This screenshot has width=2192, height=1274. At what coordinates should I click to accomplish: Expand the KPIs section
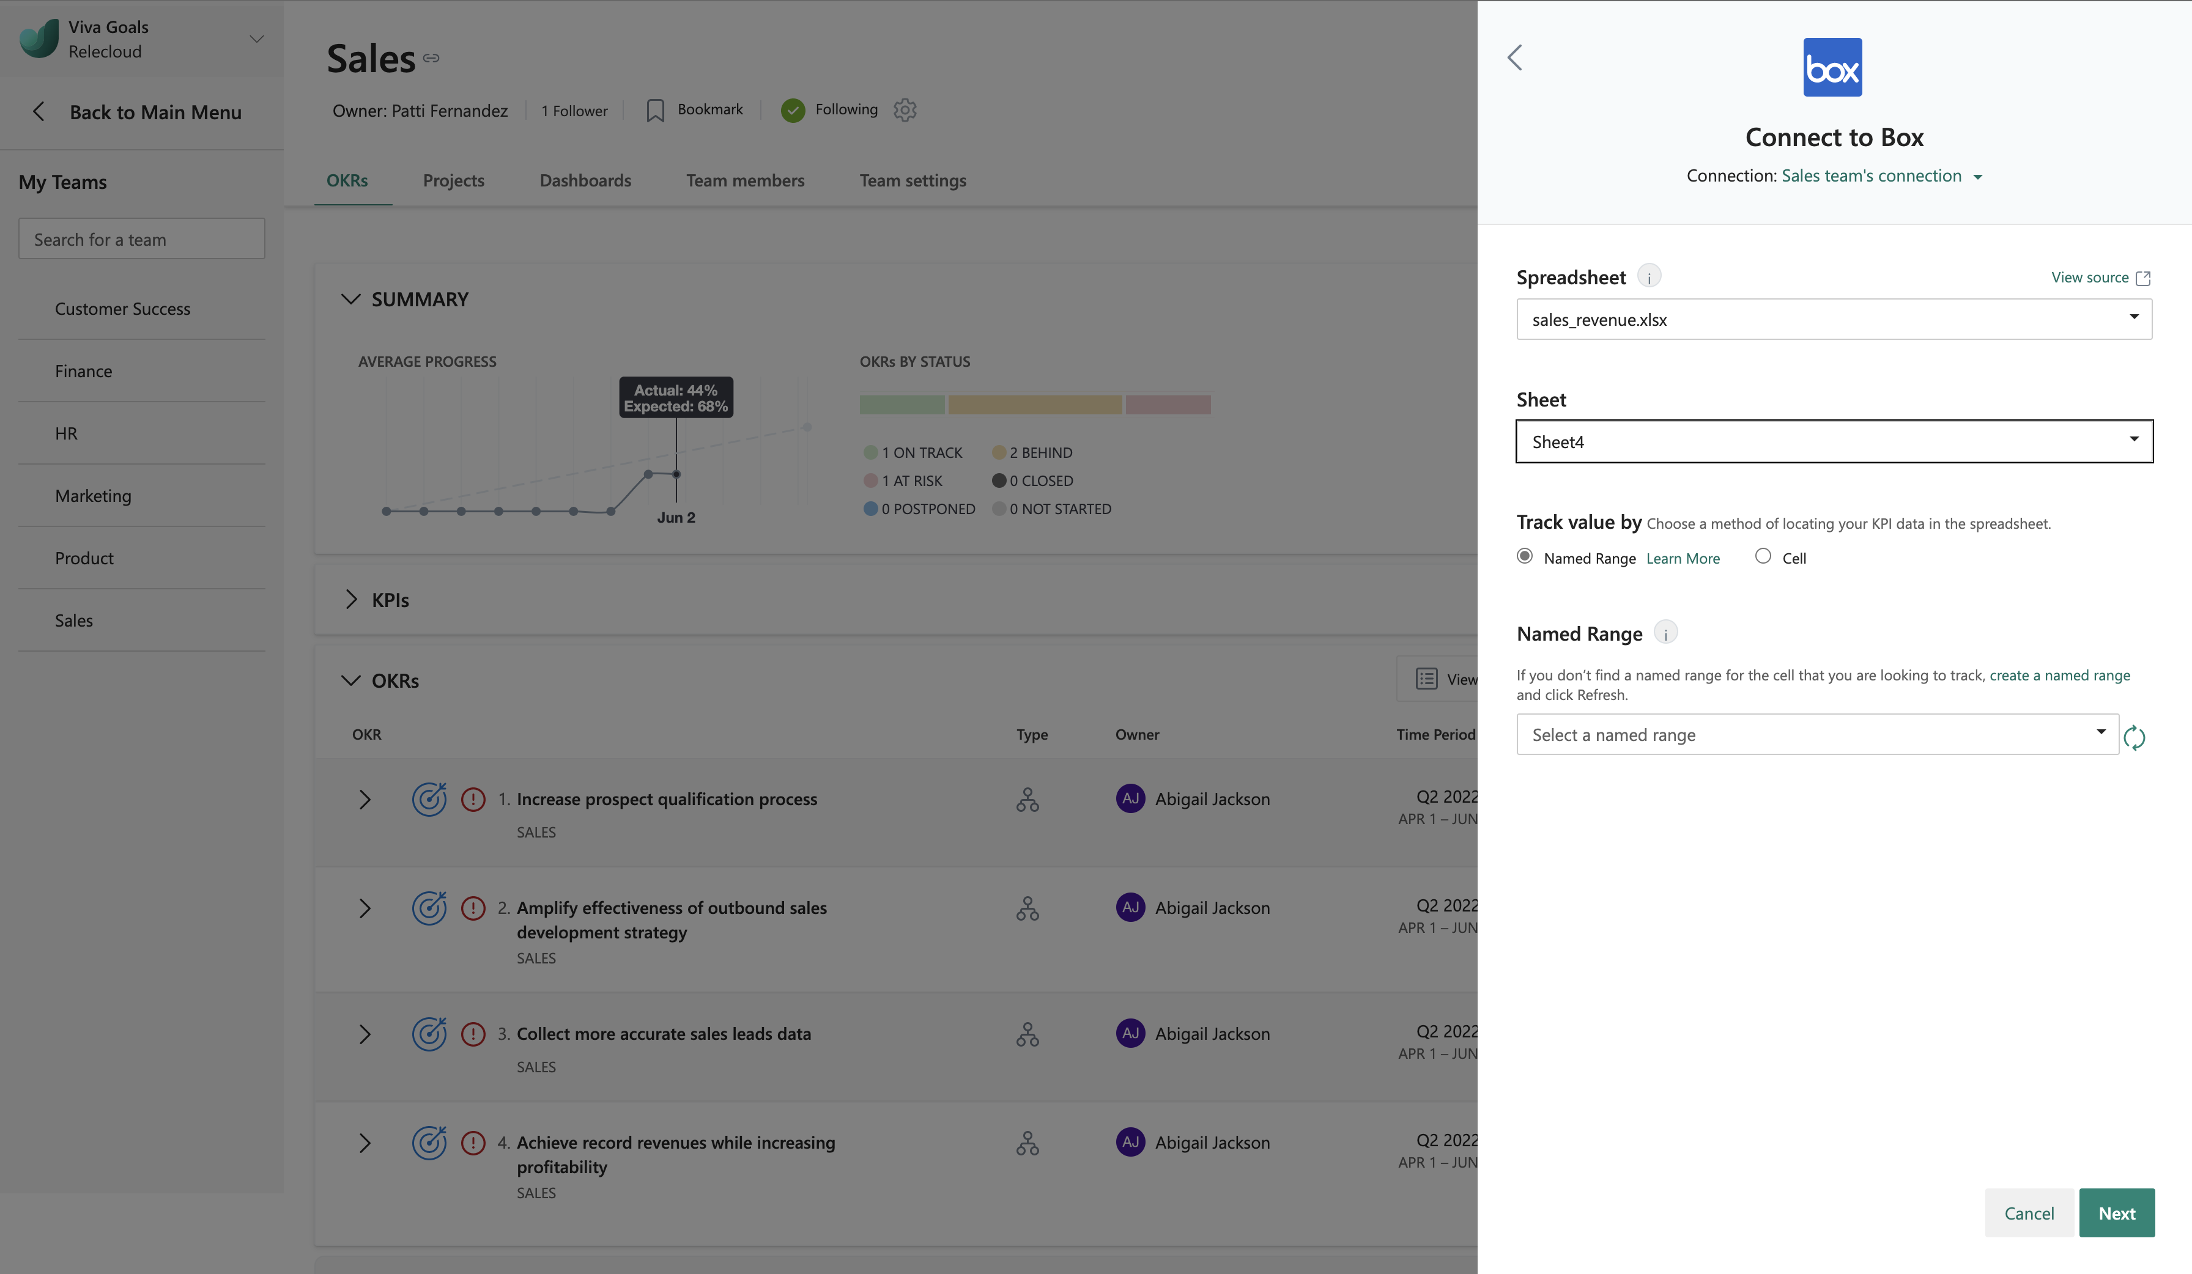tap(352, 599)
